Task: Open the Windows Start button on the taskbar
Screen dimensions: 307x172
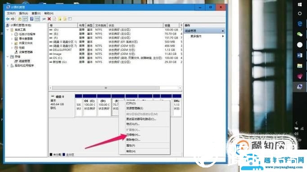Action: pos(300,4)
